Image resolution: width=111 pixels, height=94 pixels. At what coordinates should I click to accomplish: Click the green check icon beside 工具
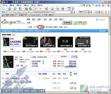coord(87,5)
